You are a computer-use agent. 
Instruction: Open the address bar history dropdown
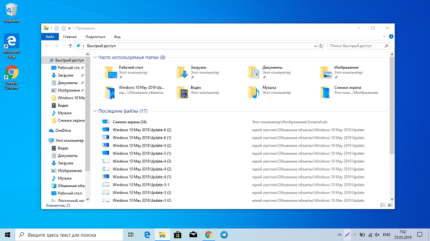point(315,46)
